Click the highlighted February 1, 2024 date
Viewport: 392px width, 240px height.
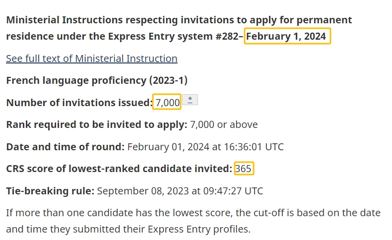coord(287,37)
